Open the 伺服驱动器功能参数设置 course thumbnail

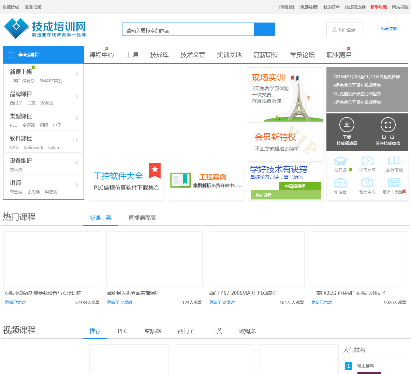[52, 259]
